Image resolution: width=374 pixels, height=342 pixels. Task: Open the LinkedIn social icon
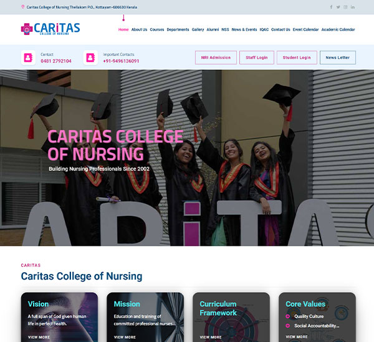pyautogui.click(x=353, y=7)
